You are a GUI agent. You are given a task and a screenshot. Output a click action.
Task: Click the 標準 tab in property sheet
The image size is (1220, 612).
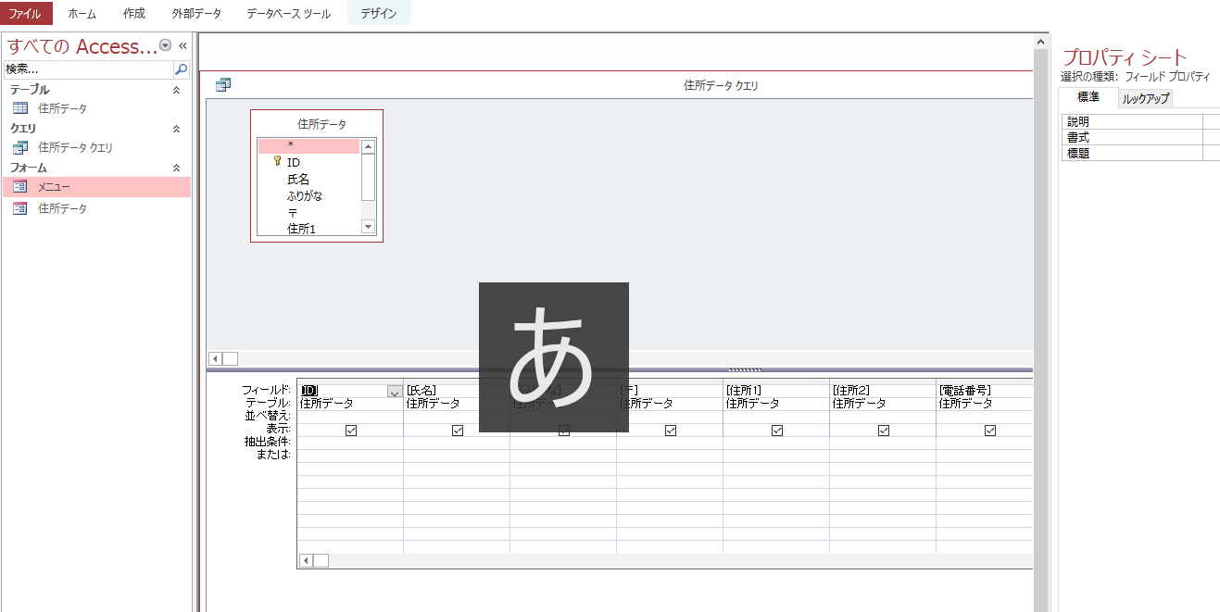[x=1088, y=97]
